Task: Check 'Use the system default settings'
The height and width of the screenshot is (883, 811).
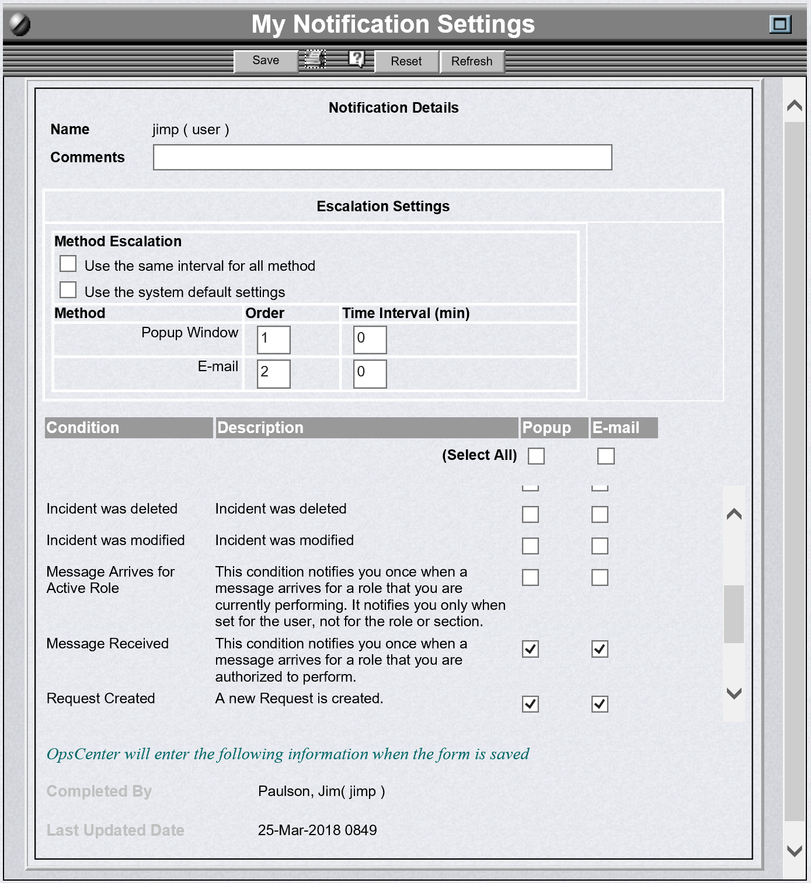Action: 68,290
